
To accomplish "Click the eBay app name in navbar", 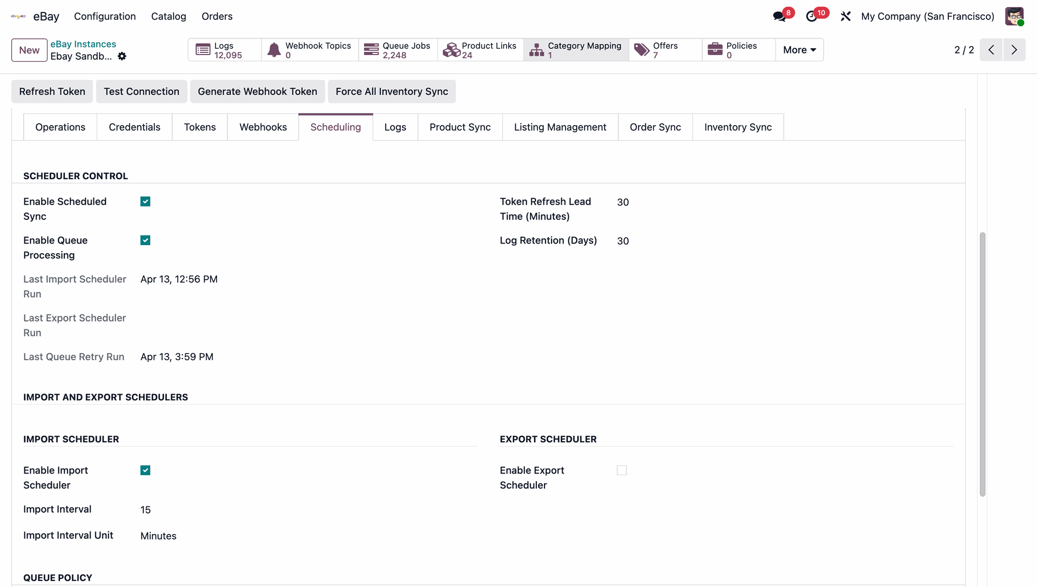I will click(x=46, y=16).
